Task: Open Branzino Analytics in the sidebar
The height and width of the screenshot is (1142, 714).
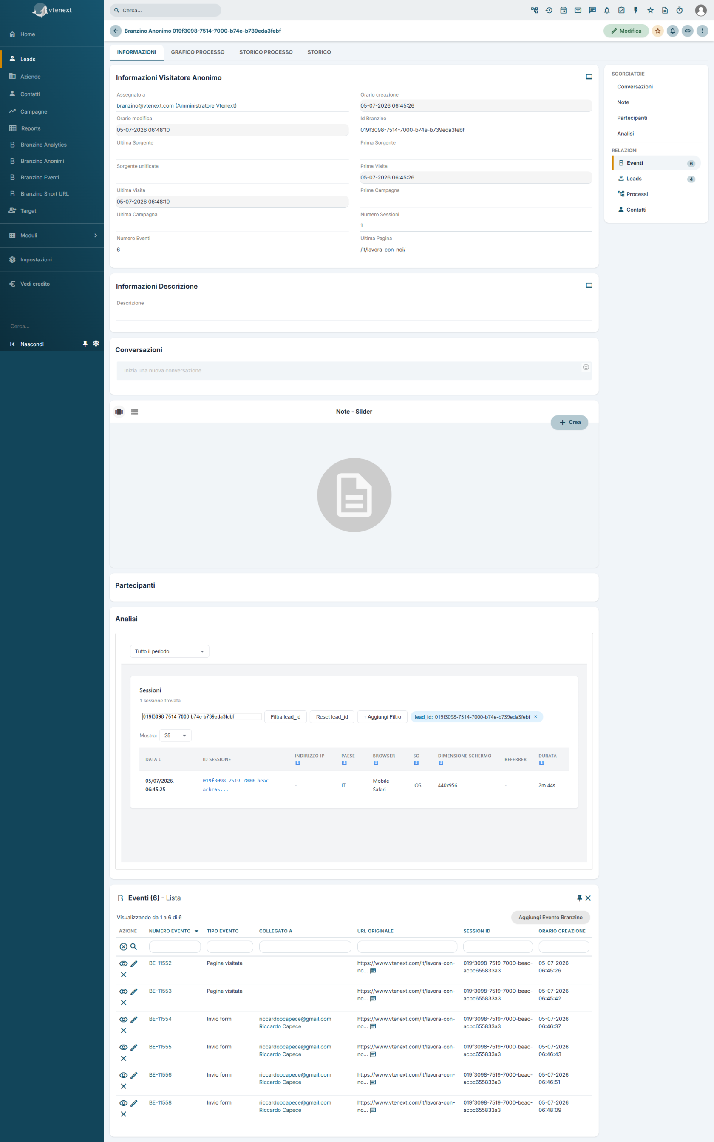Action: pyautogui.click(x=43, y=145)
